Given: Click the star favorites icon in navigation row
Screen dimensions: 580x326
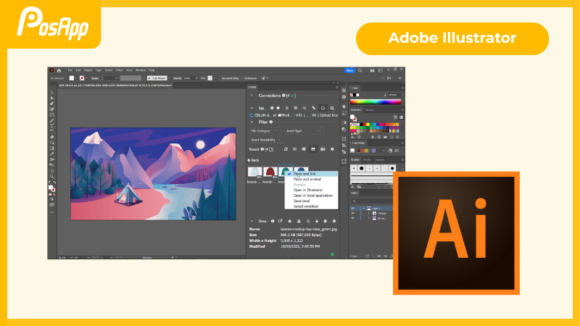Looking at the screenshot, I should (x=278, y=108).
